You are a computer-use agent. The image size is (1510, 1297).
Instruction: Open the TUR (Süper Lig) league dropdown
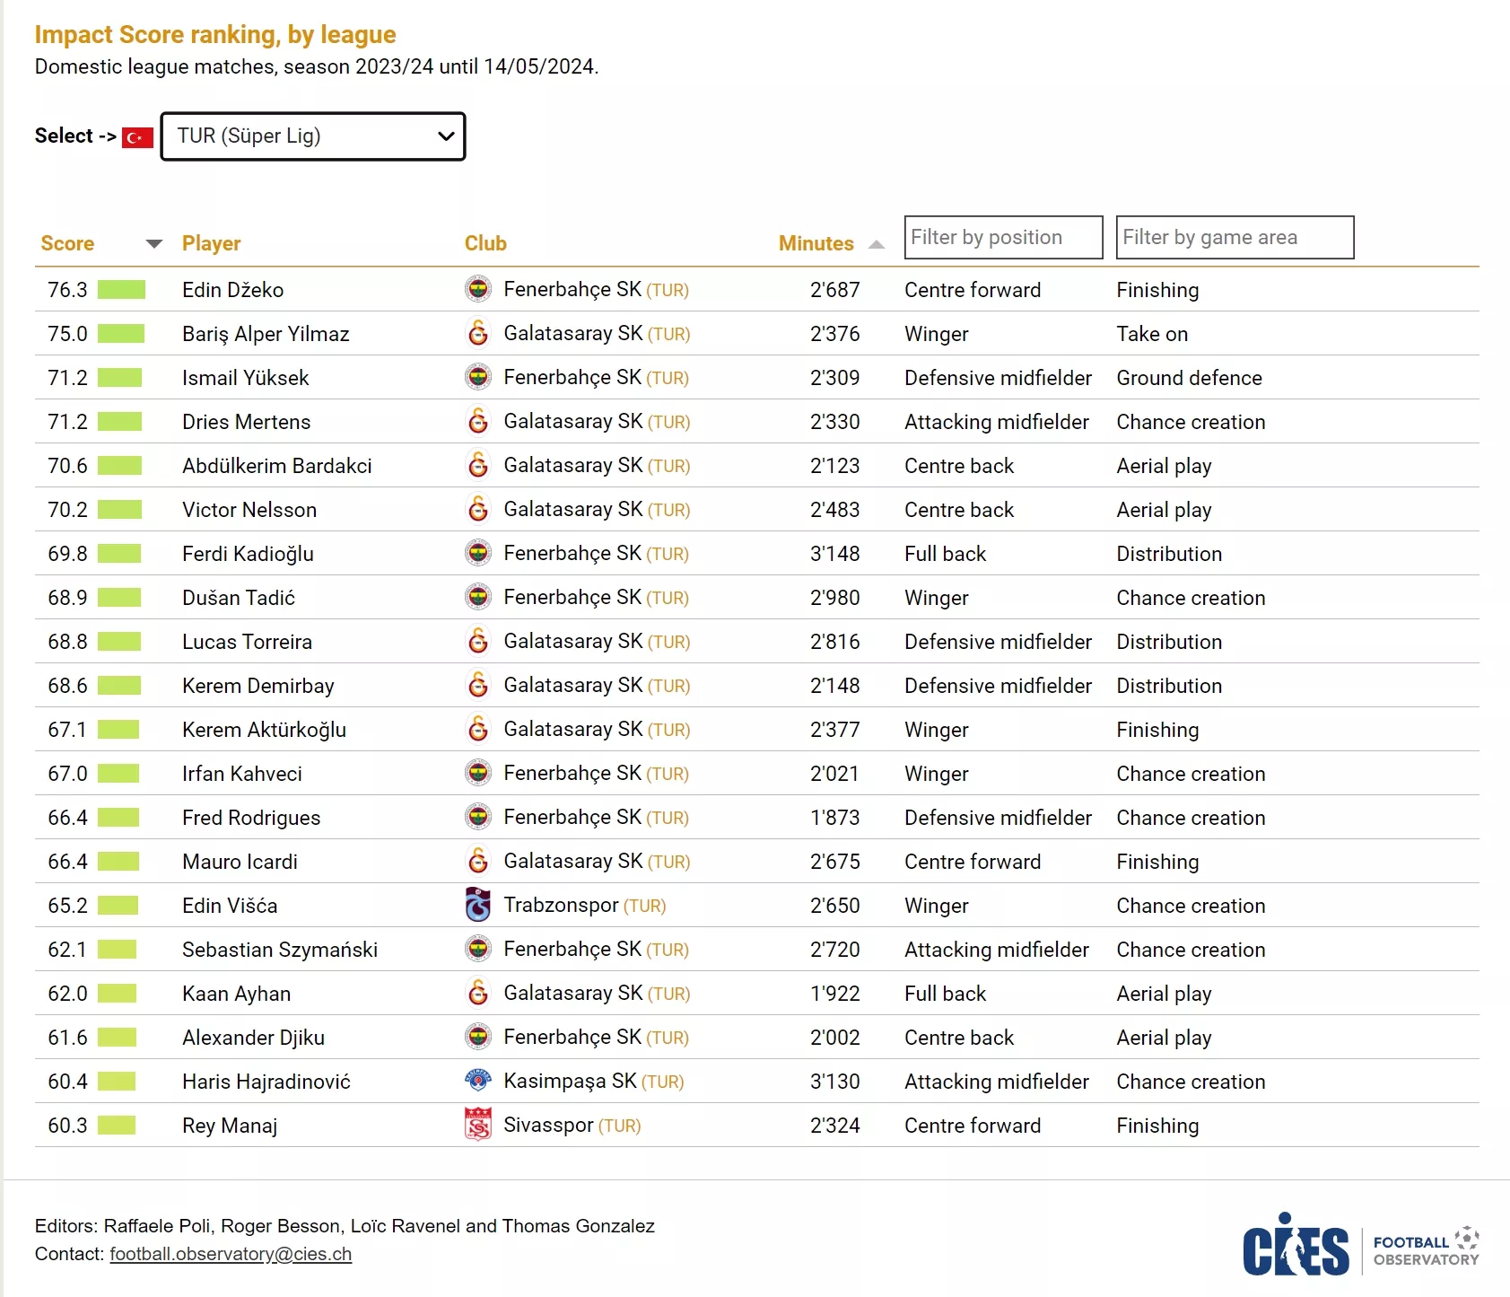click(x=313, y=136)
